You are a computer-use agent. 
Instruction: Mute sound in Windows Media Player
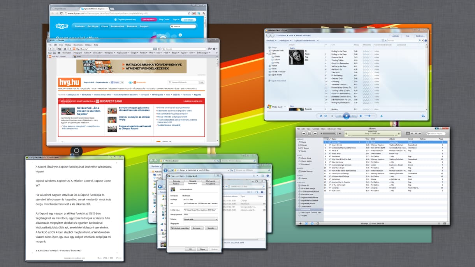point(361,116)
